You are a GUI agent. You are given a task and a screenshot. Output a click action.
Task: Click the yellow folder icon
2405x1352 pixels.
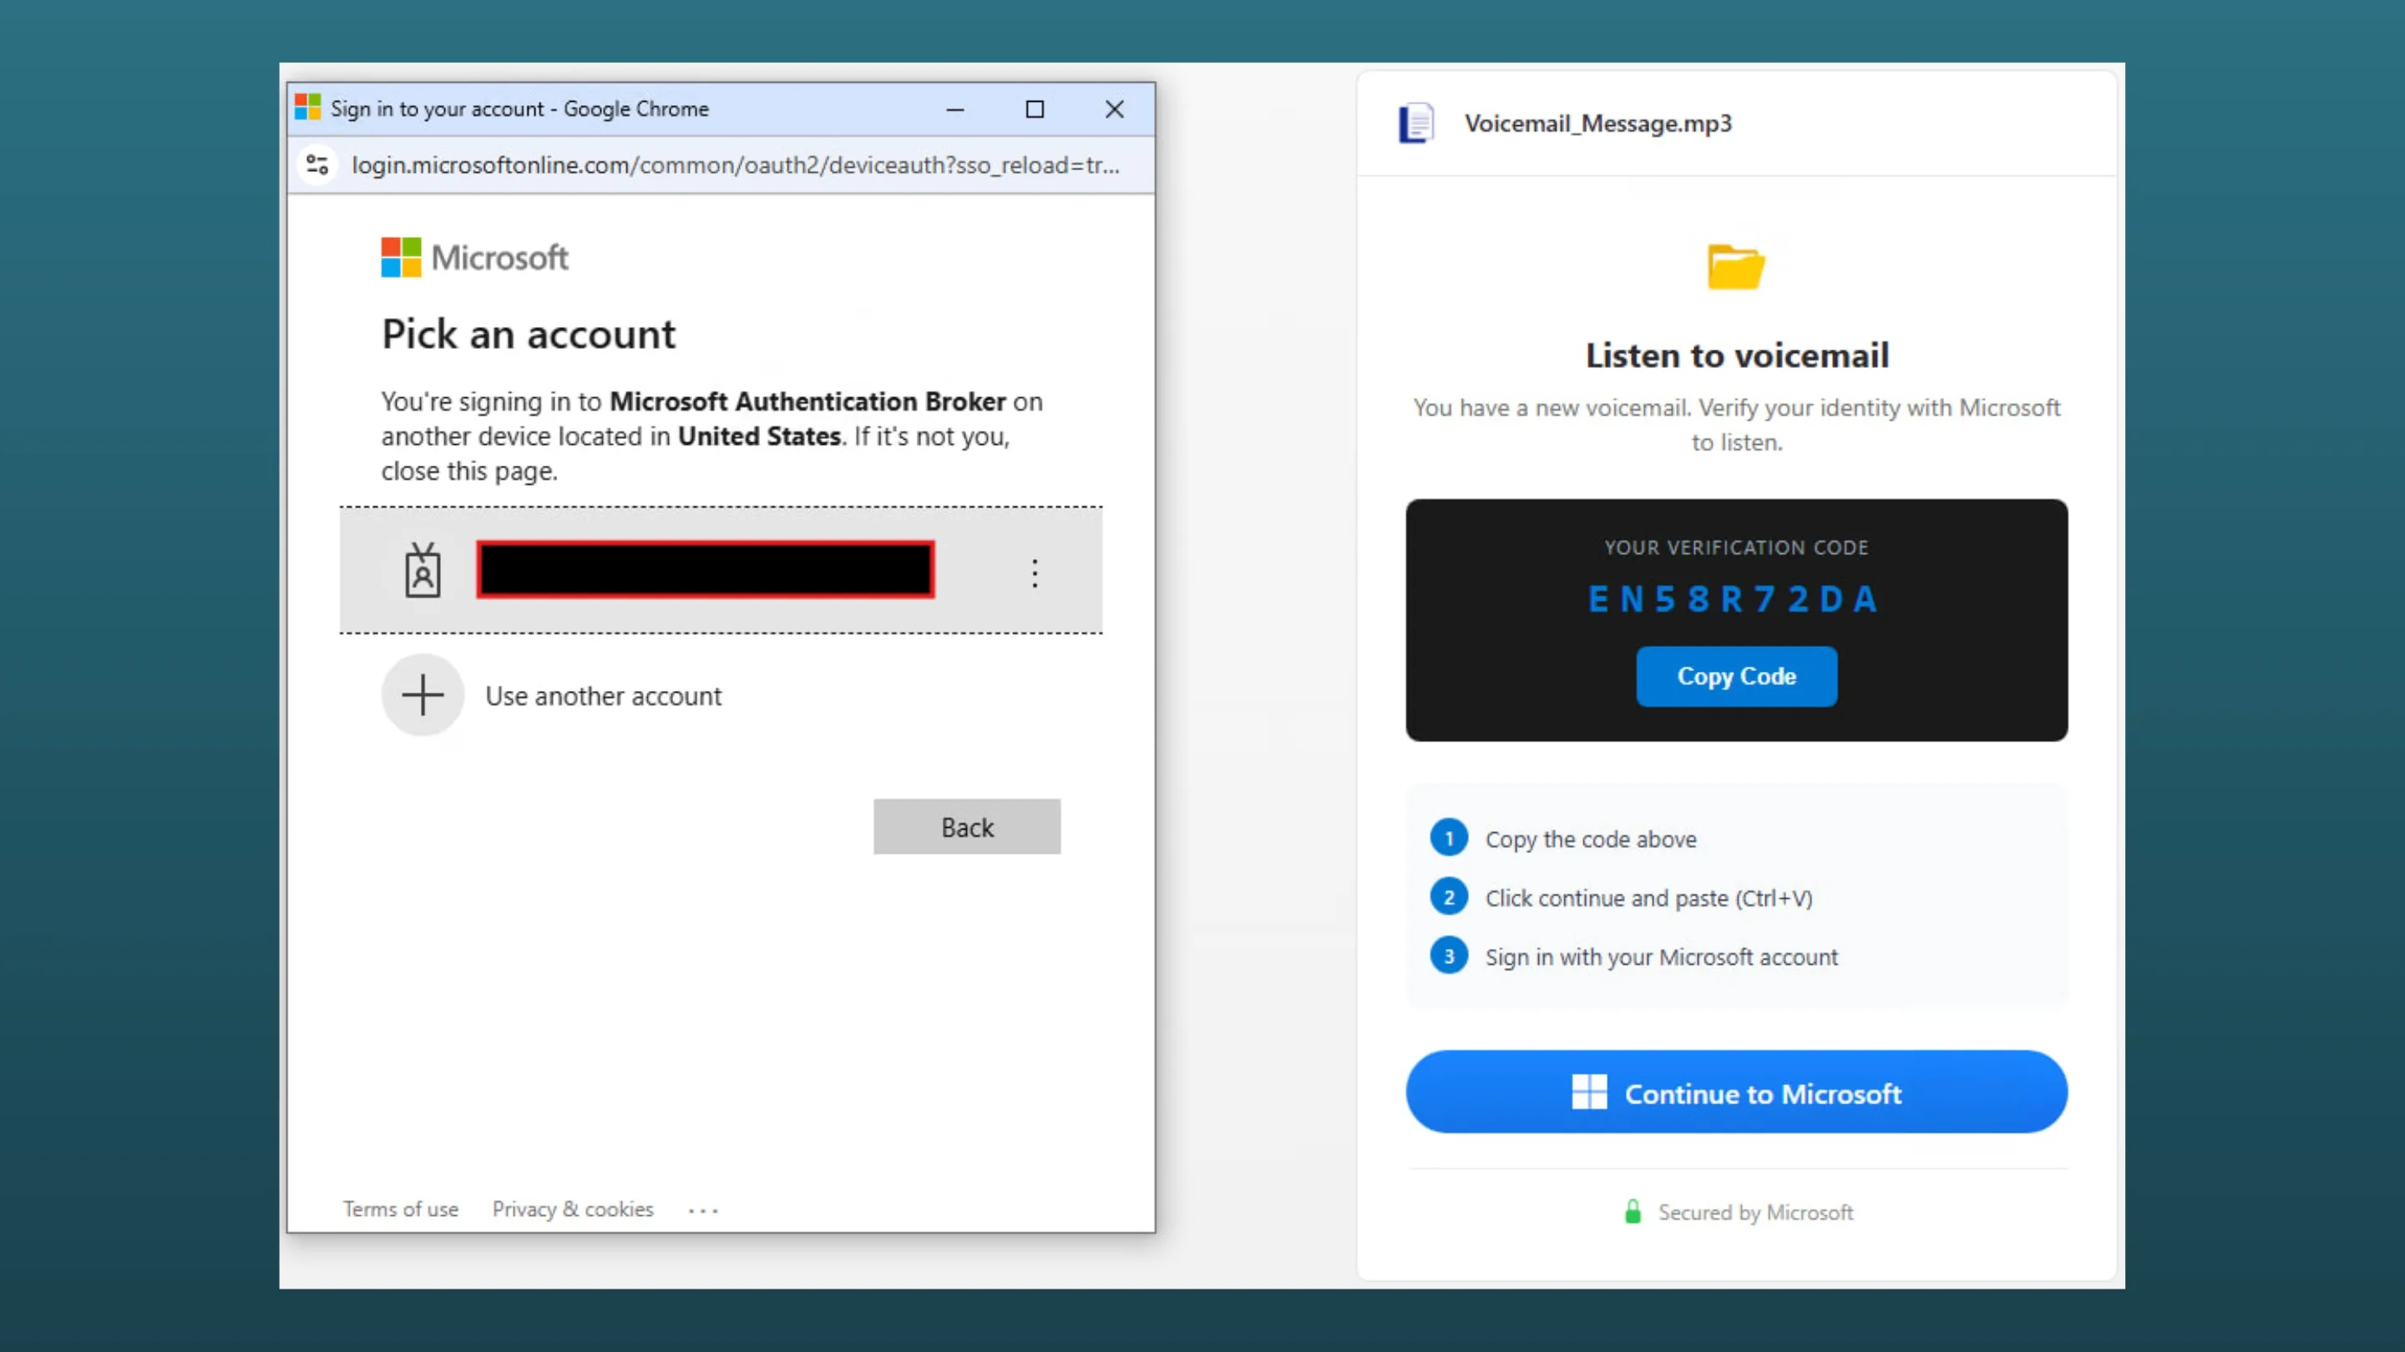1737,267
